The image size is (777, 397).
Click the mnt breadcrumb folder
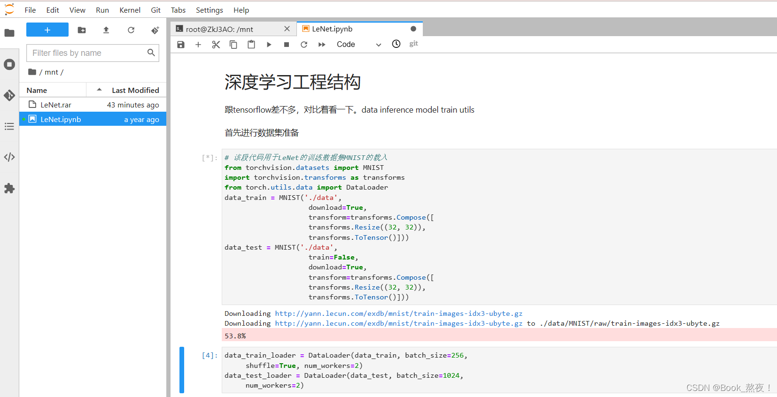tap(51, 72)
